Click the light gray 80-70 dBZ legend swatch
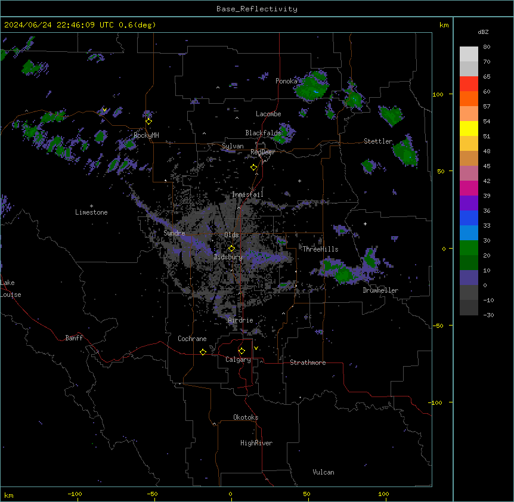The image size is (514, 502). point(469,54)
